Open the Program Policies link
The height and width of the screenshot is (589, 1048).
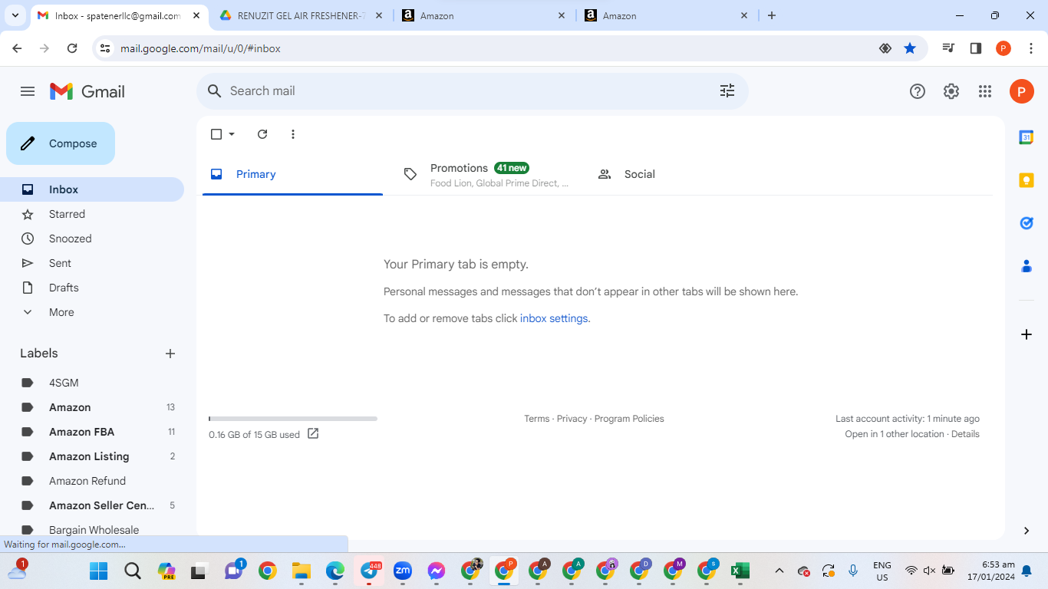pyautogui.click(x=629, y=419)
